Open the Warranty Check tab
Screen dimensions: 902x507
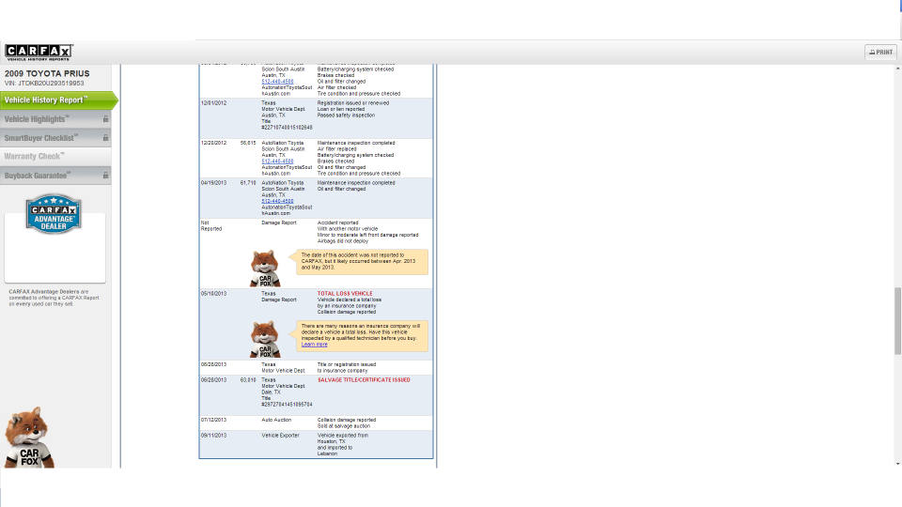(55, 157)
